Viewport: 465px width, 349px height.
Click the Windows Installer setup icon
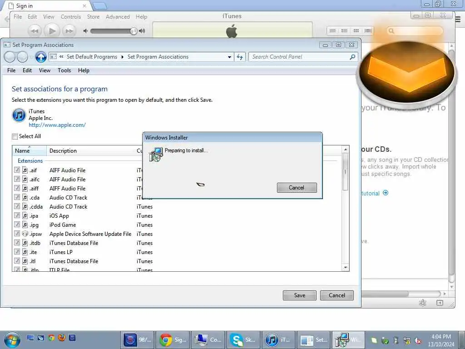[x=156, y=155]
